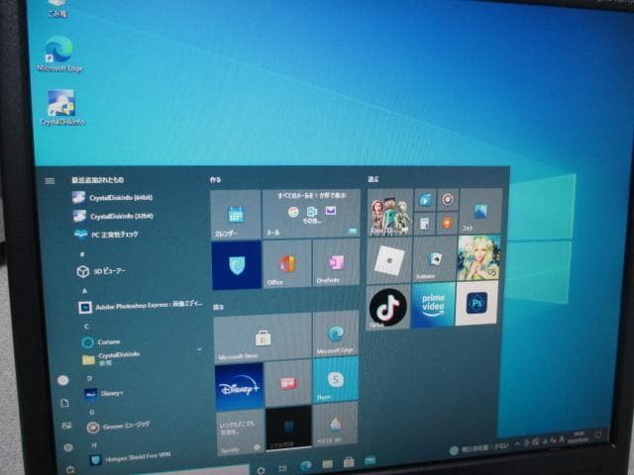This screenshot has width=634, height=475.
Task: Open the Skype tile
Action: click(336, 380)
